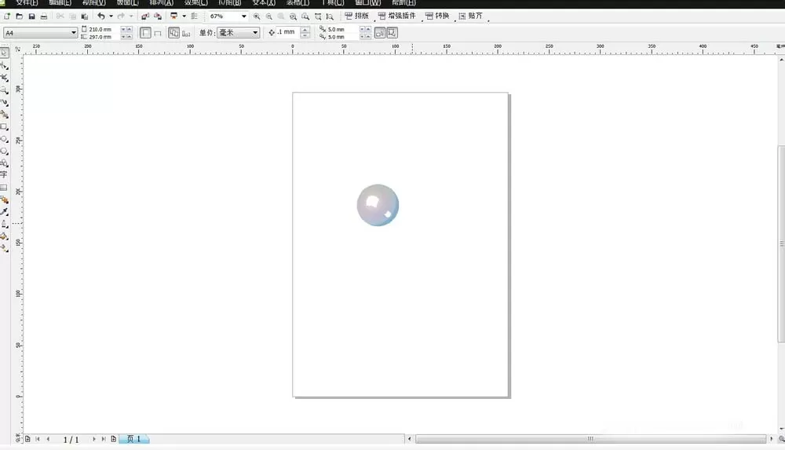Viewport: 785px width, 450px height.
Task: Expand the application launcher dropdown arrow
Action: [x=184, y=16]
